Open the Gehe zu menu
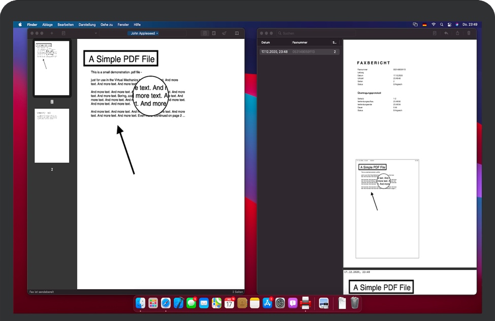The width and height of the screenshot is (495, 321). pyautogui.click(x=107, y=24)
